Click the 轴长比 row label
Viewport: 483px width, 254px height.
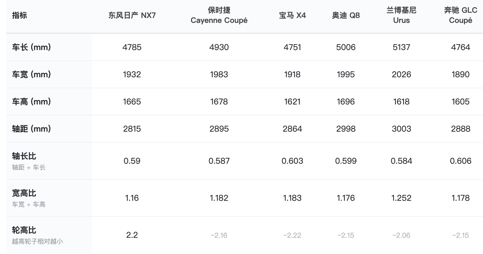[24, 156]
